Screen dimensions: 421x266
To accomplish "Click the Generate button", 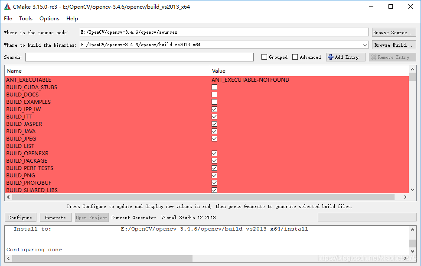I will (55, 218).
